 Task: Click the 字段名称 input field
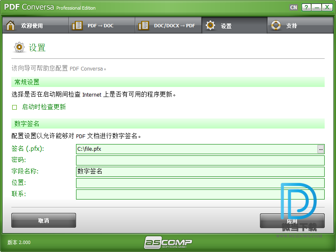(x=200, y=172)
